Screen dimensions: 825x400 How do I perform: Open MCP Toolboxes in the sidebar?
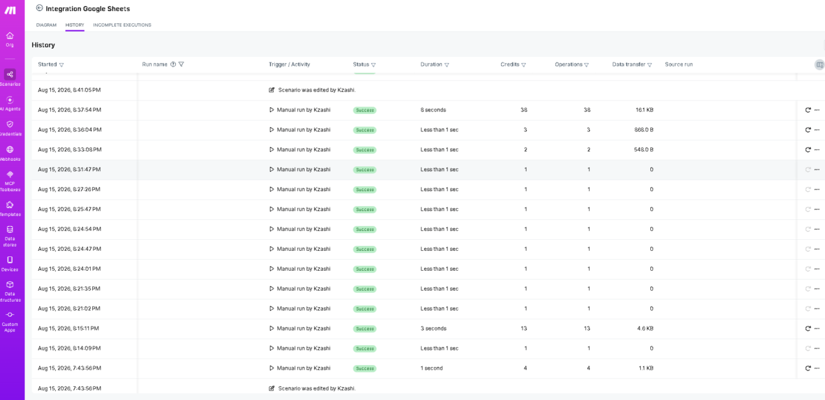(10, 181)
